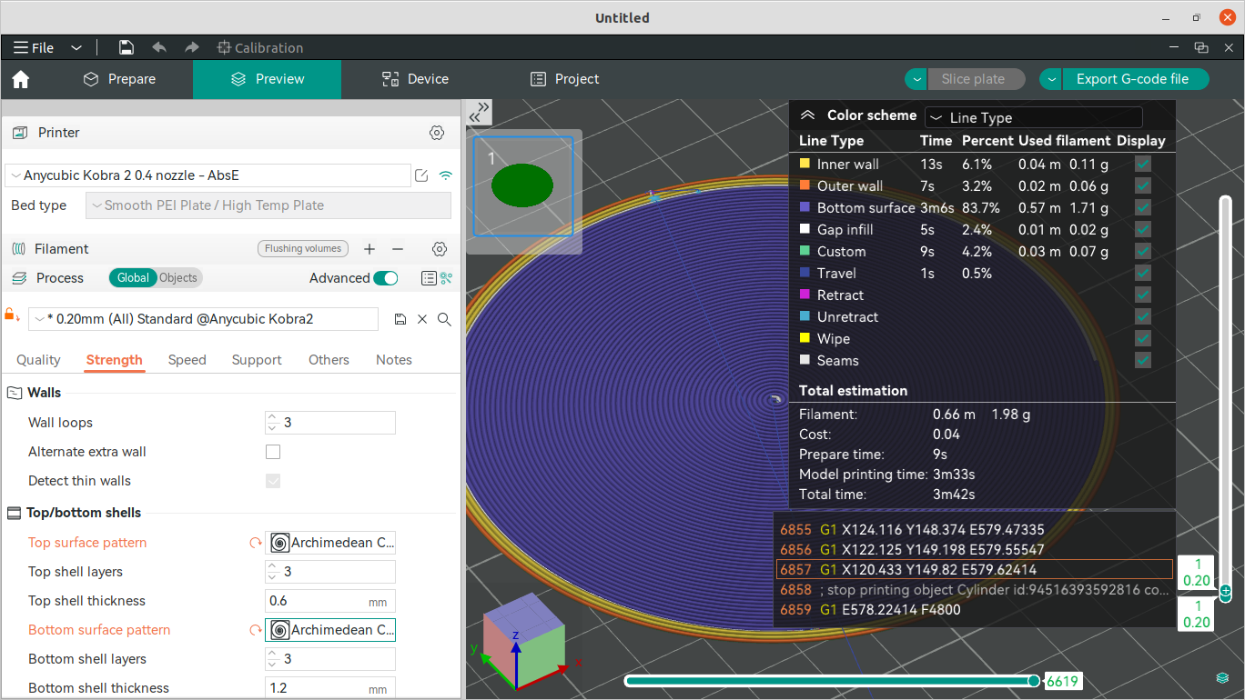The width and height of the screenshot is (1245, 700).
Task: Add a filament with plus icon
Action: [x=369, y=249]
